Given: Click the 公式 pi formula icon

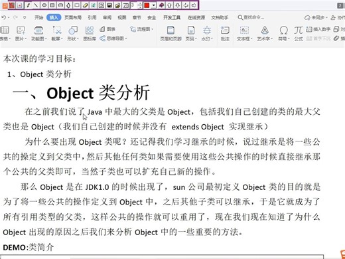Looking at the screenshot, I should pos(298,30).
